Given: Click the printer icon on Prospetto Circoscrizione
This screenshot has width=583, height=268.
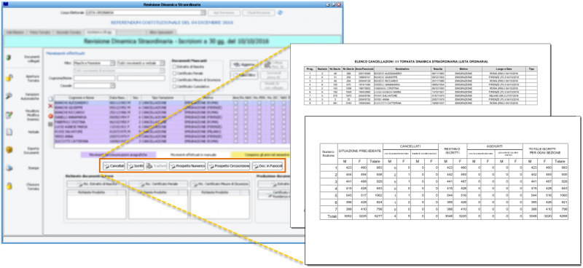Looking at the screenshot, I should [211, 166].
